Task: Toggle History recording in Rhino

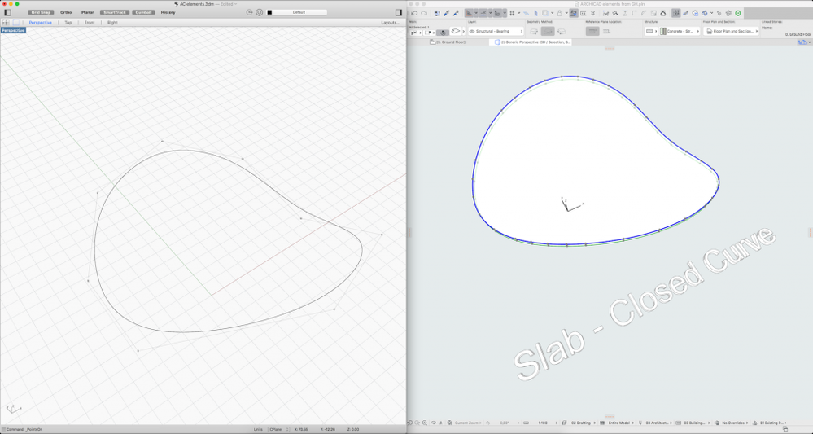Action: coord(168,12)
